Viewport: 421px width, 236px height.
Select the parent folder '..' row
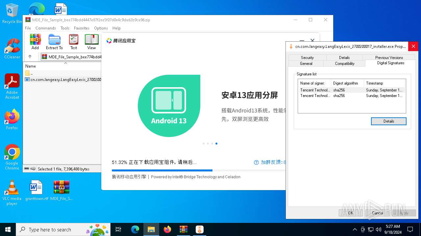coord(62,73)
